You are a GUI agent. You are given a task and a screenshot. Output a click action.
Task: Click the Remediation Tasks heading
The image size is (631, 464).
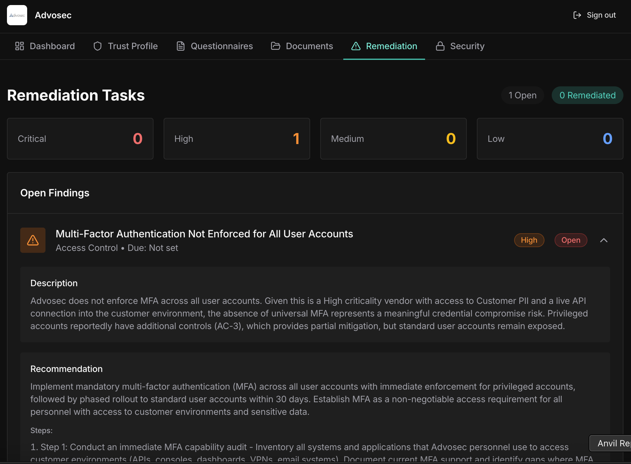(76, 95)
